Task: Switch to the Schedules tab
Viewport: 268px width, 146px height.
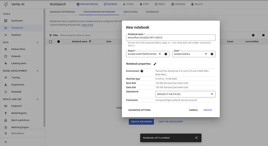Action: tap(152, 12)
